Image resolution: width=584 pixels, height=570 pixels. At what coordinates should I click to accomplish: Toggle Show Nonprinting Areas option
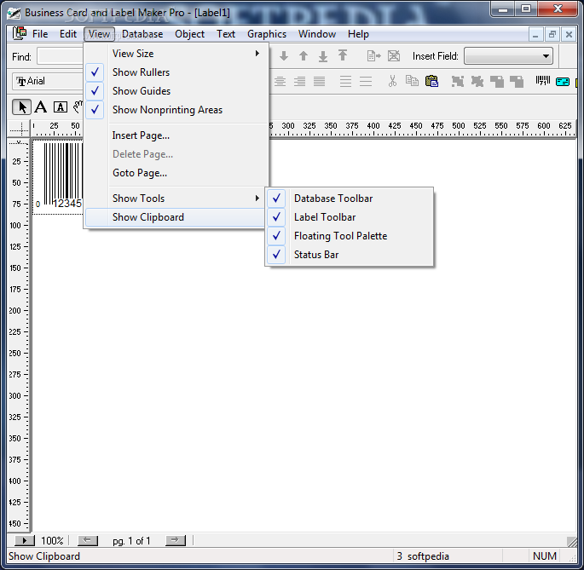pyautogui.click(x=176, y=110)
